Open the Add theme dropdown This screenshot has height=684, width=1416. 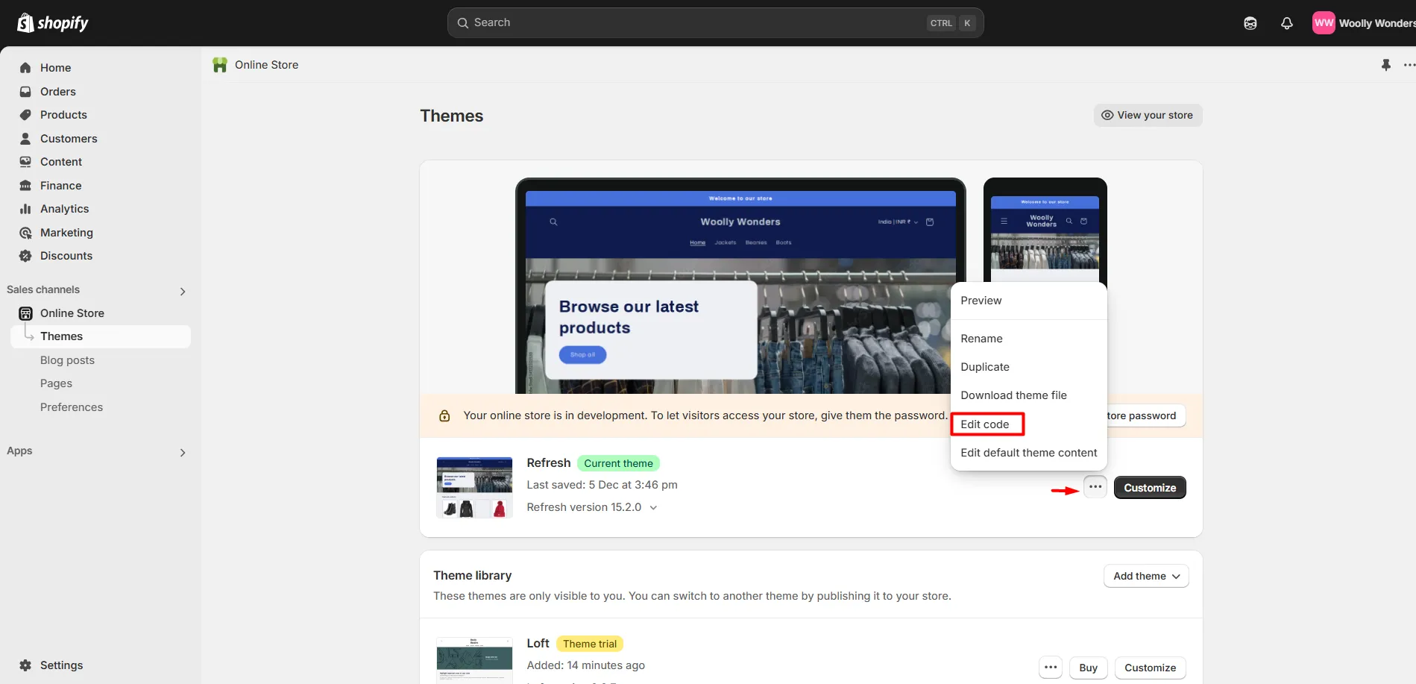point(1145,576)
